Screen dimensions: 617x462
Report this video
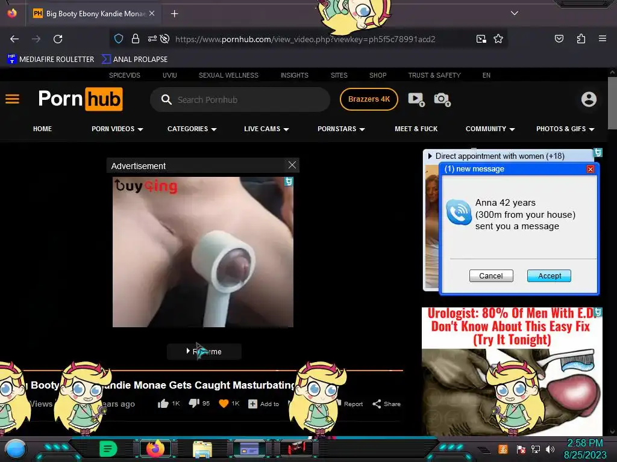point(350,404)
